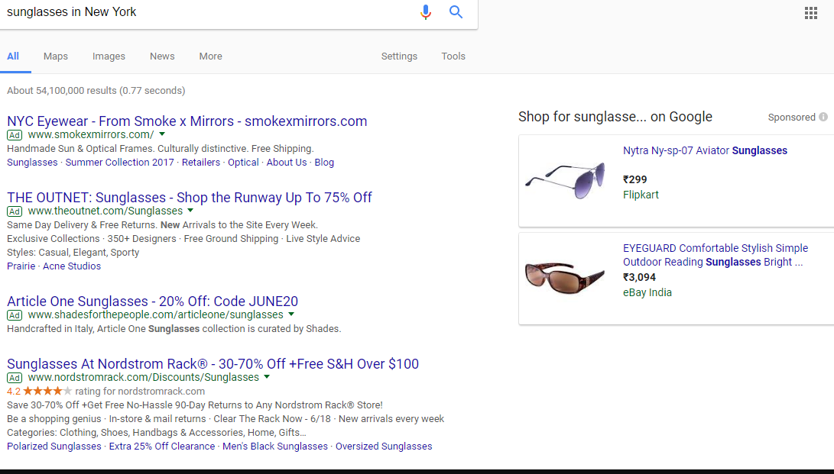Screen dimensions: 834x474
Task: Open the More search menu
Action: click(210, 56)
